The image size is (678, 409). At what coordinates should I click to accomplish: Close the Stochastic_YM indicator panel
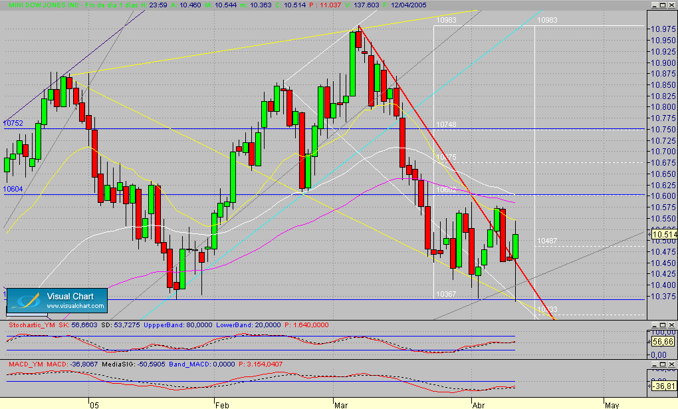[x=671, y=325]
